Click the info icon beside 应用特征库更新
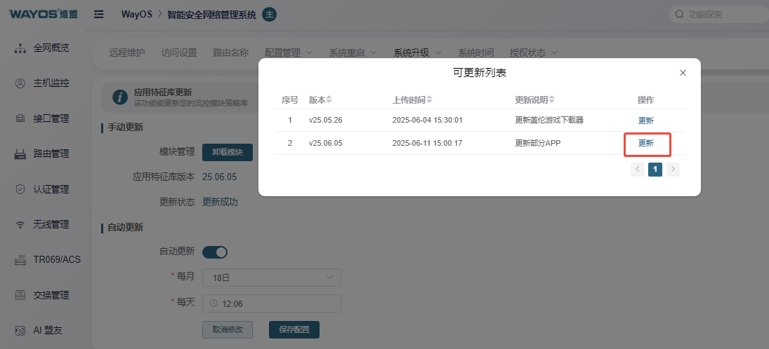This screenshot has width=769, height=349. (x=120, y=97)
